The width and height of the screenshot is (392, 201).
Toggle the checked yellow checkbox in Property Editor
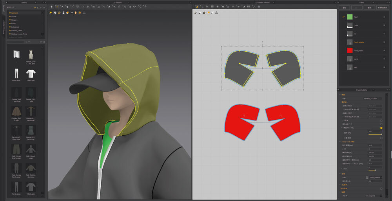[381, 127]
